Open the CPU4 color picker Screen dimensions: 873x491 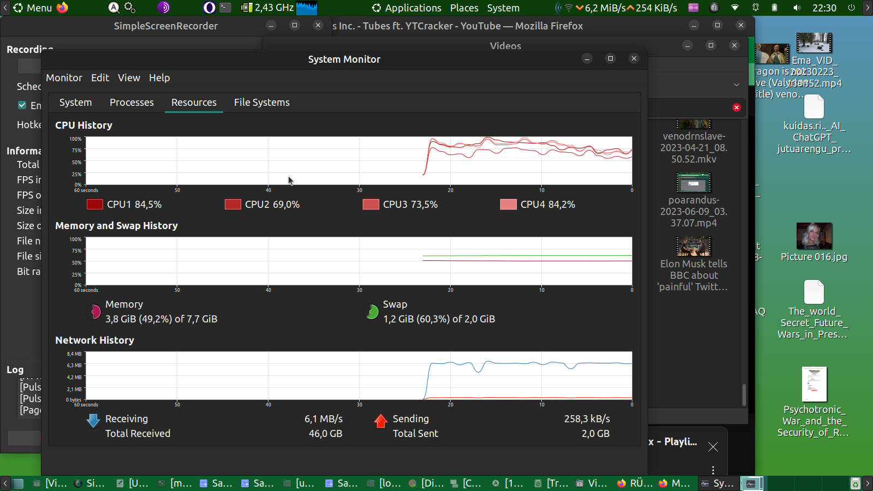[x=509, y=205]
